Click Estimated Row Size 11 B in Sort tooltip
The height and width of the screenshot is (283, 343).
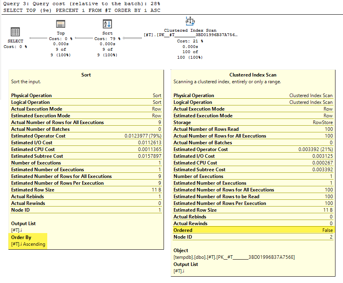[x=86, y=190]
